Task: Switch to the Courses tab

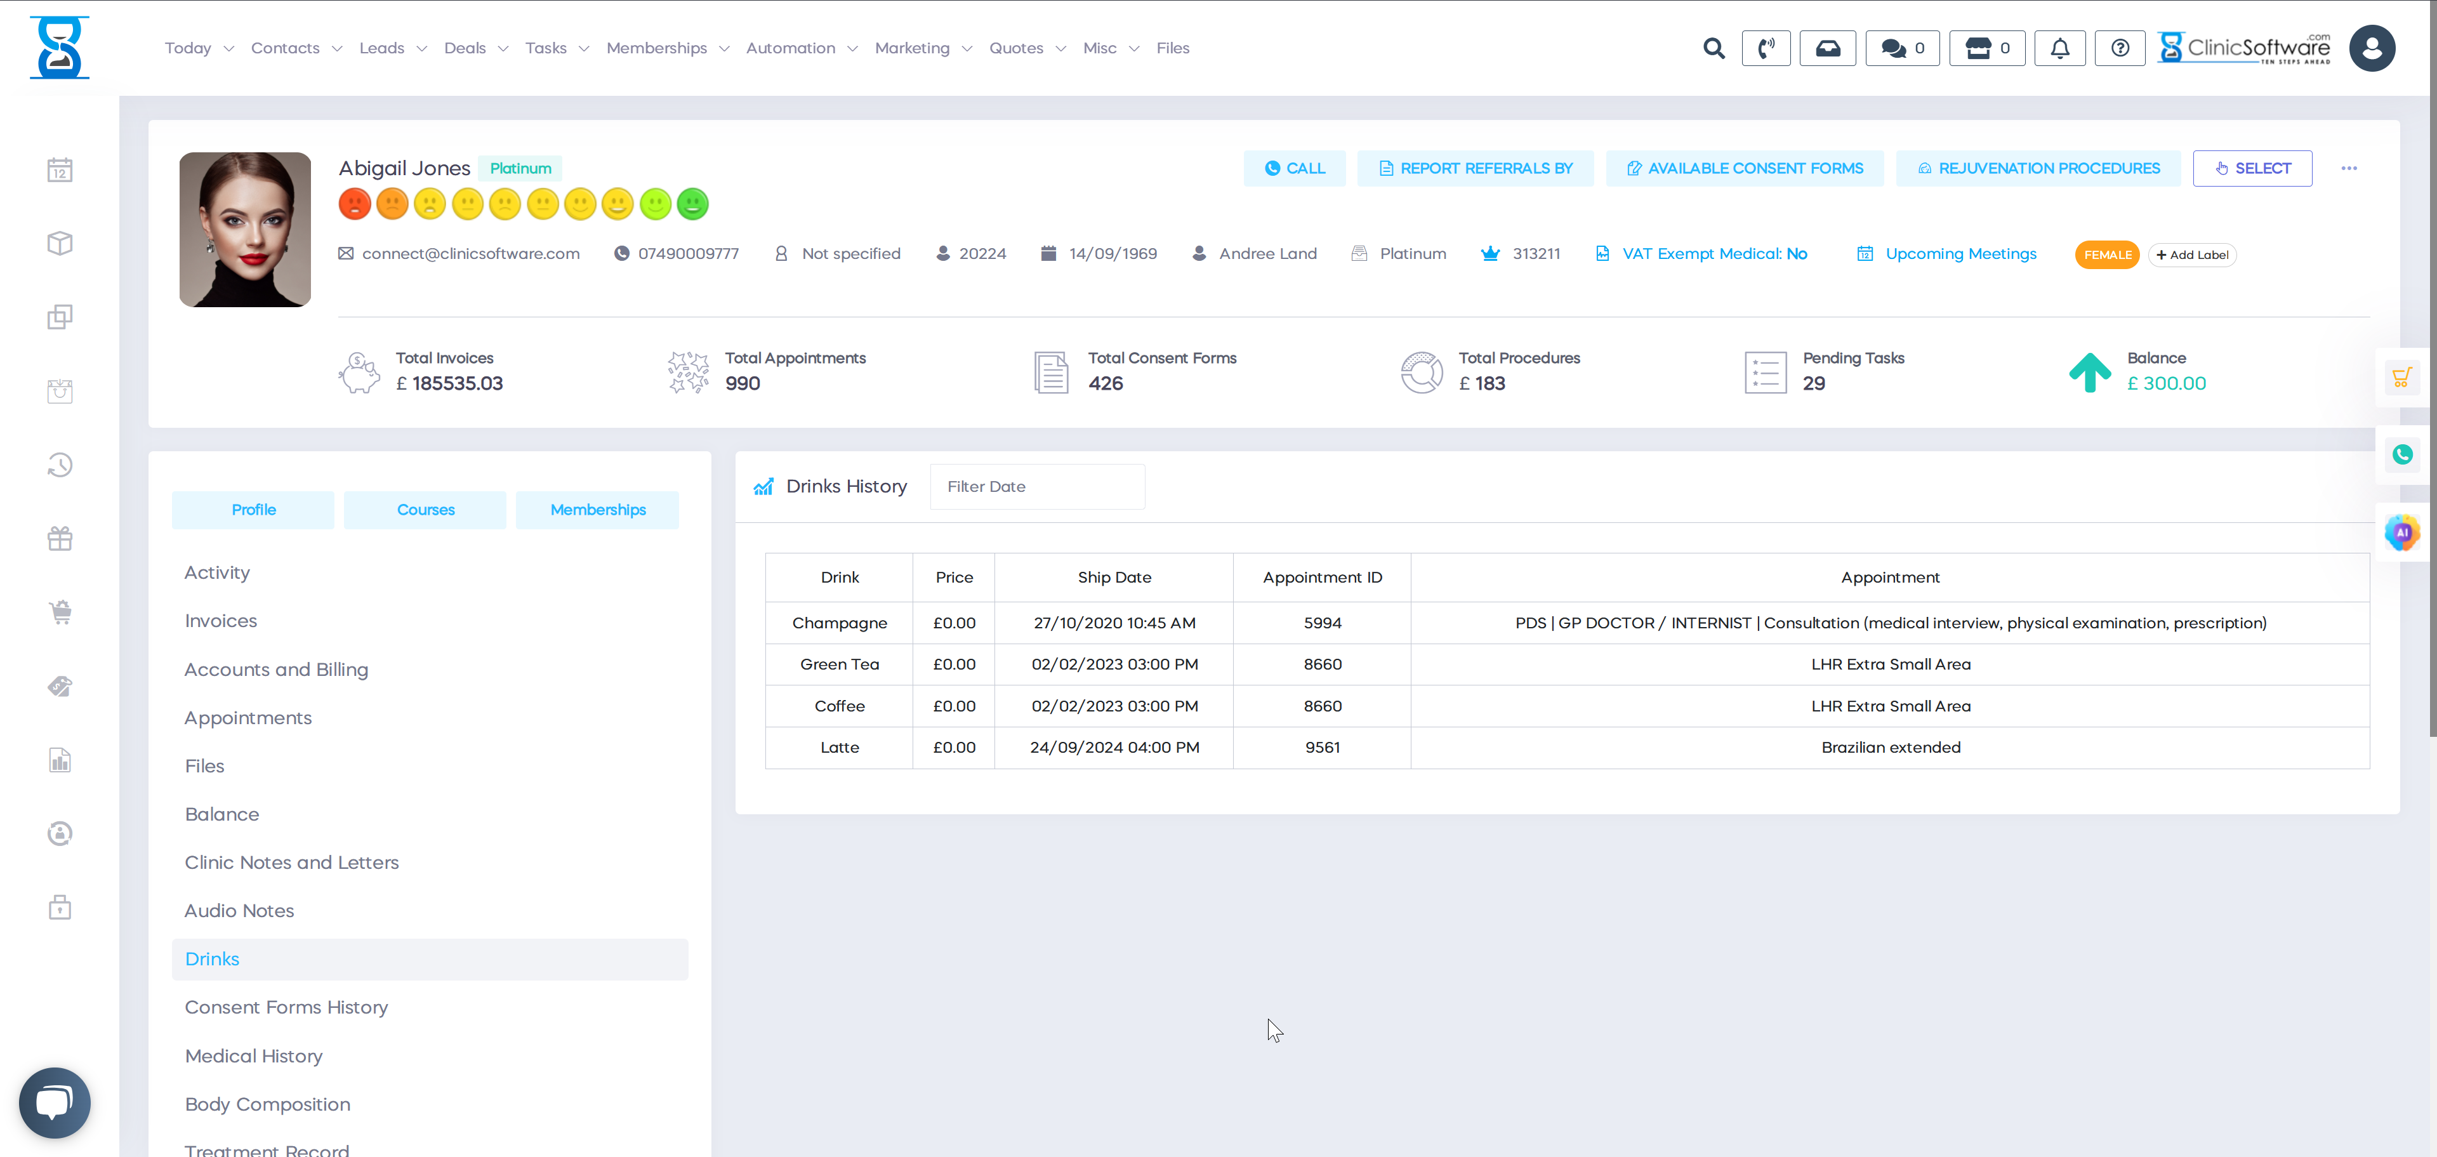Action: click(425, 510)
